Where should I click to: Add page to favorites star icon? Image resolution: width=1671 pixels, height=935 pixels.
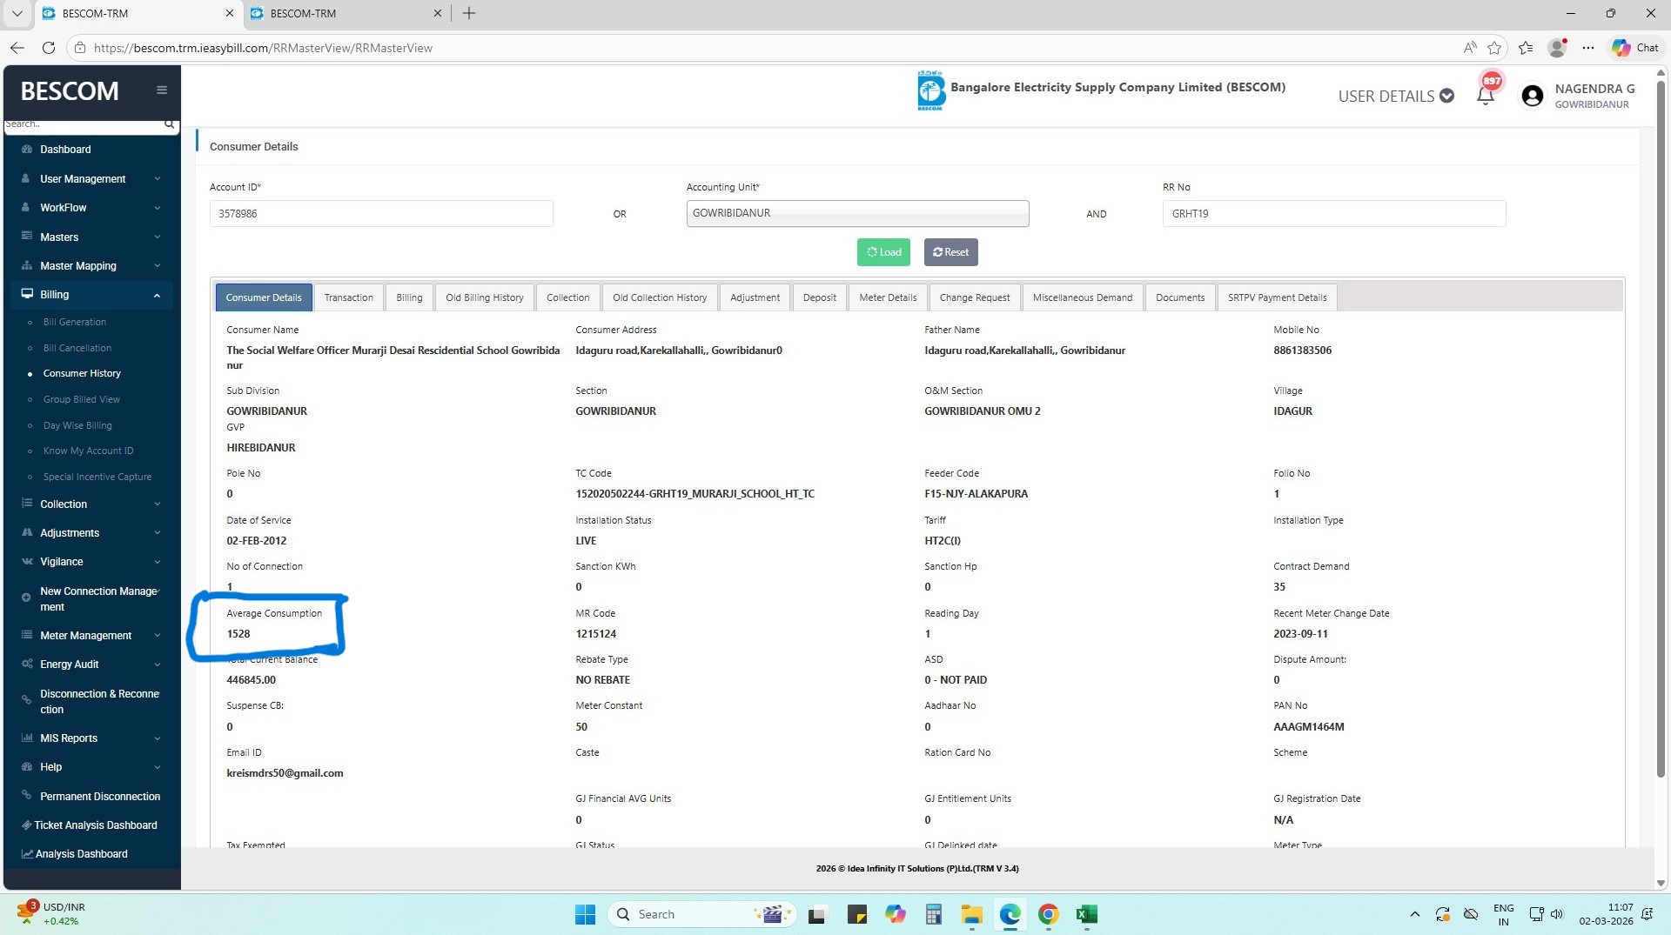coord(1494,48)
